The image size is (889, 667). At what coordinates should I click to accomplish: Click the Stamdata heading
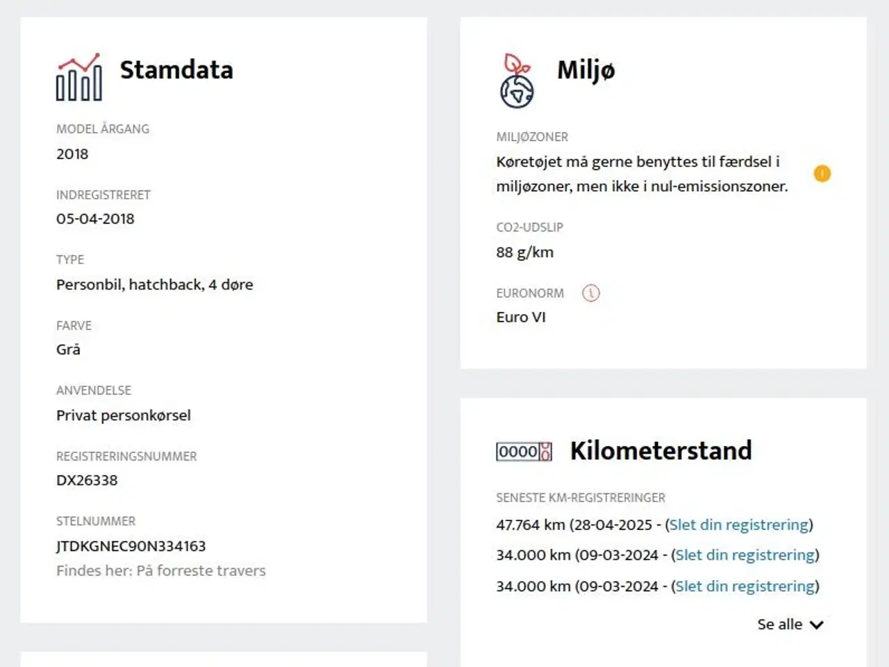(x=176, y=70)
